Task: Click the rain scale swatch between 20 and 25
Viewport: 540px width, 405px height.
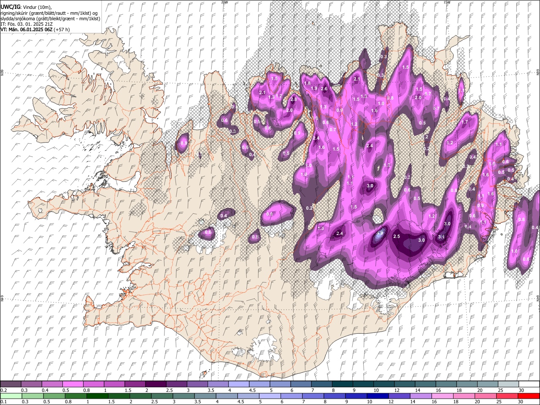Action: 485,396
